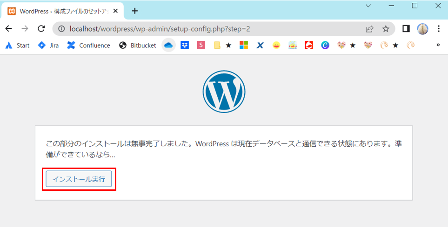Go back to the previous page
This screenshot has height=227, width=448.
[x=8, y=29]
